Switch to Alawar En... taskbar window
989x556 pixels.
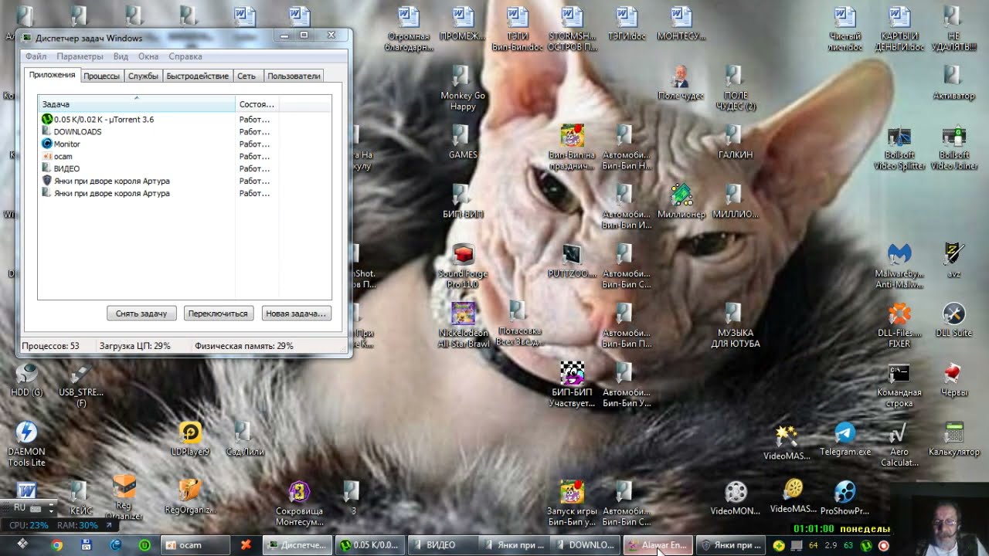pyautogui.click(x=657, y=545)
